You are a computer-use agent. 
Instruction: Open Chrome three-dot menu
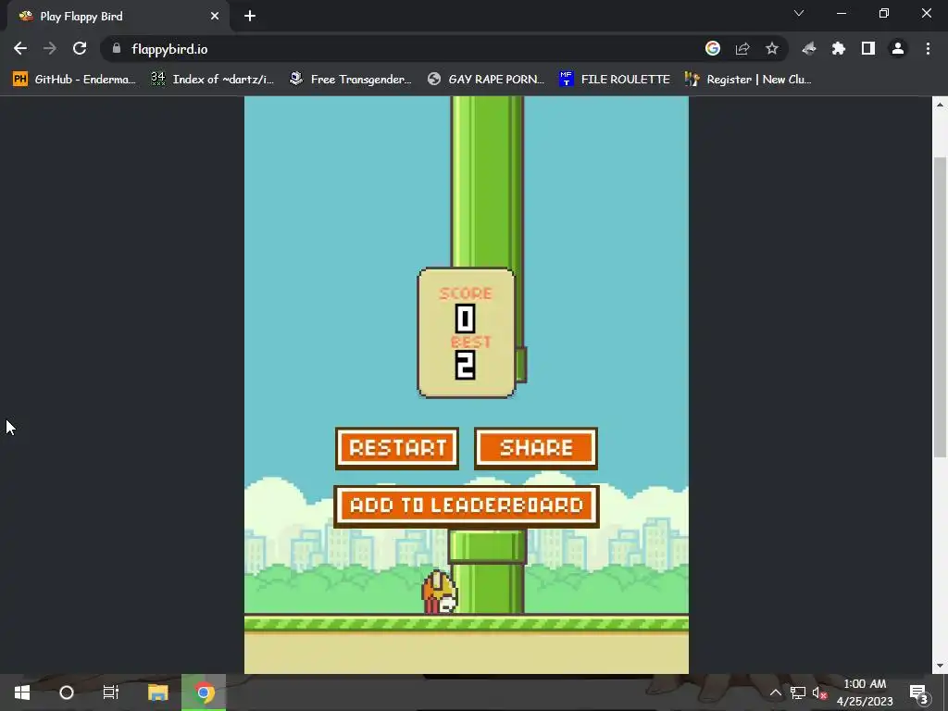[x=928, y=48]
